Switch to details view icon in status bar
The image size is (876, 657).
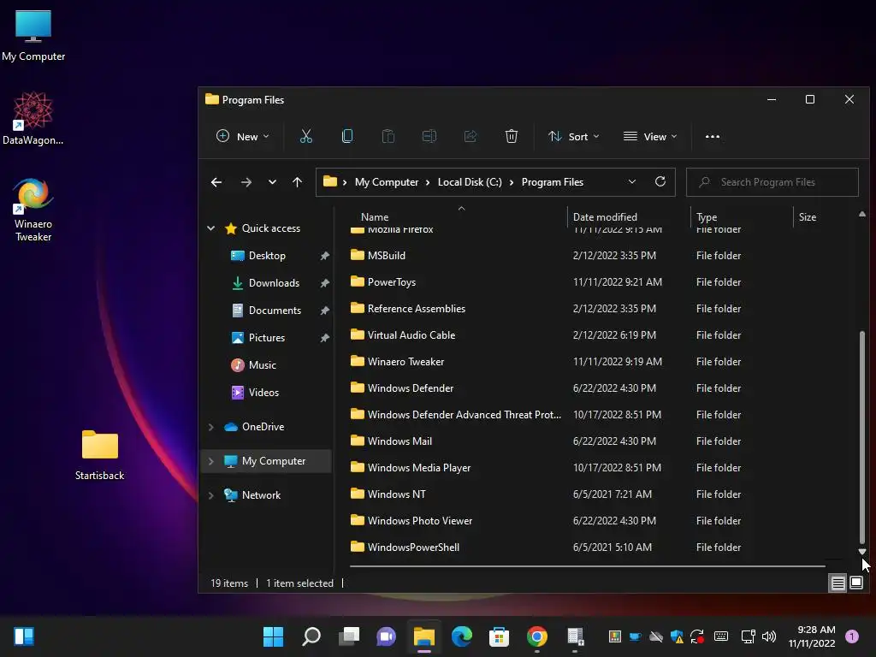838,583
